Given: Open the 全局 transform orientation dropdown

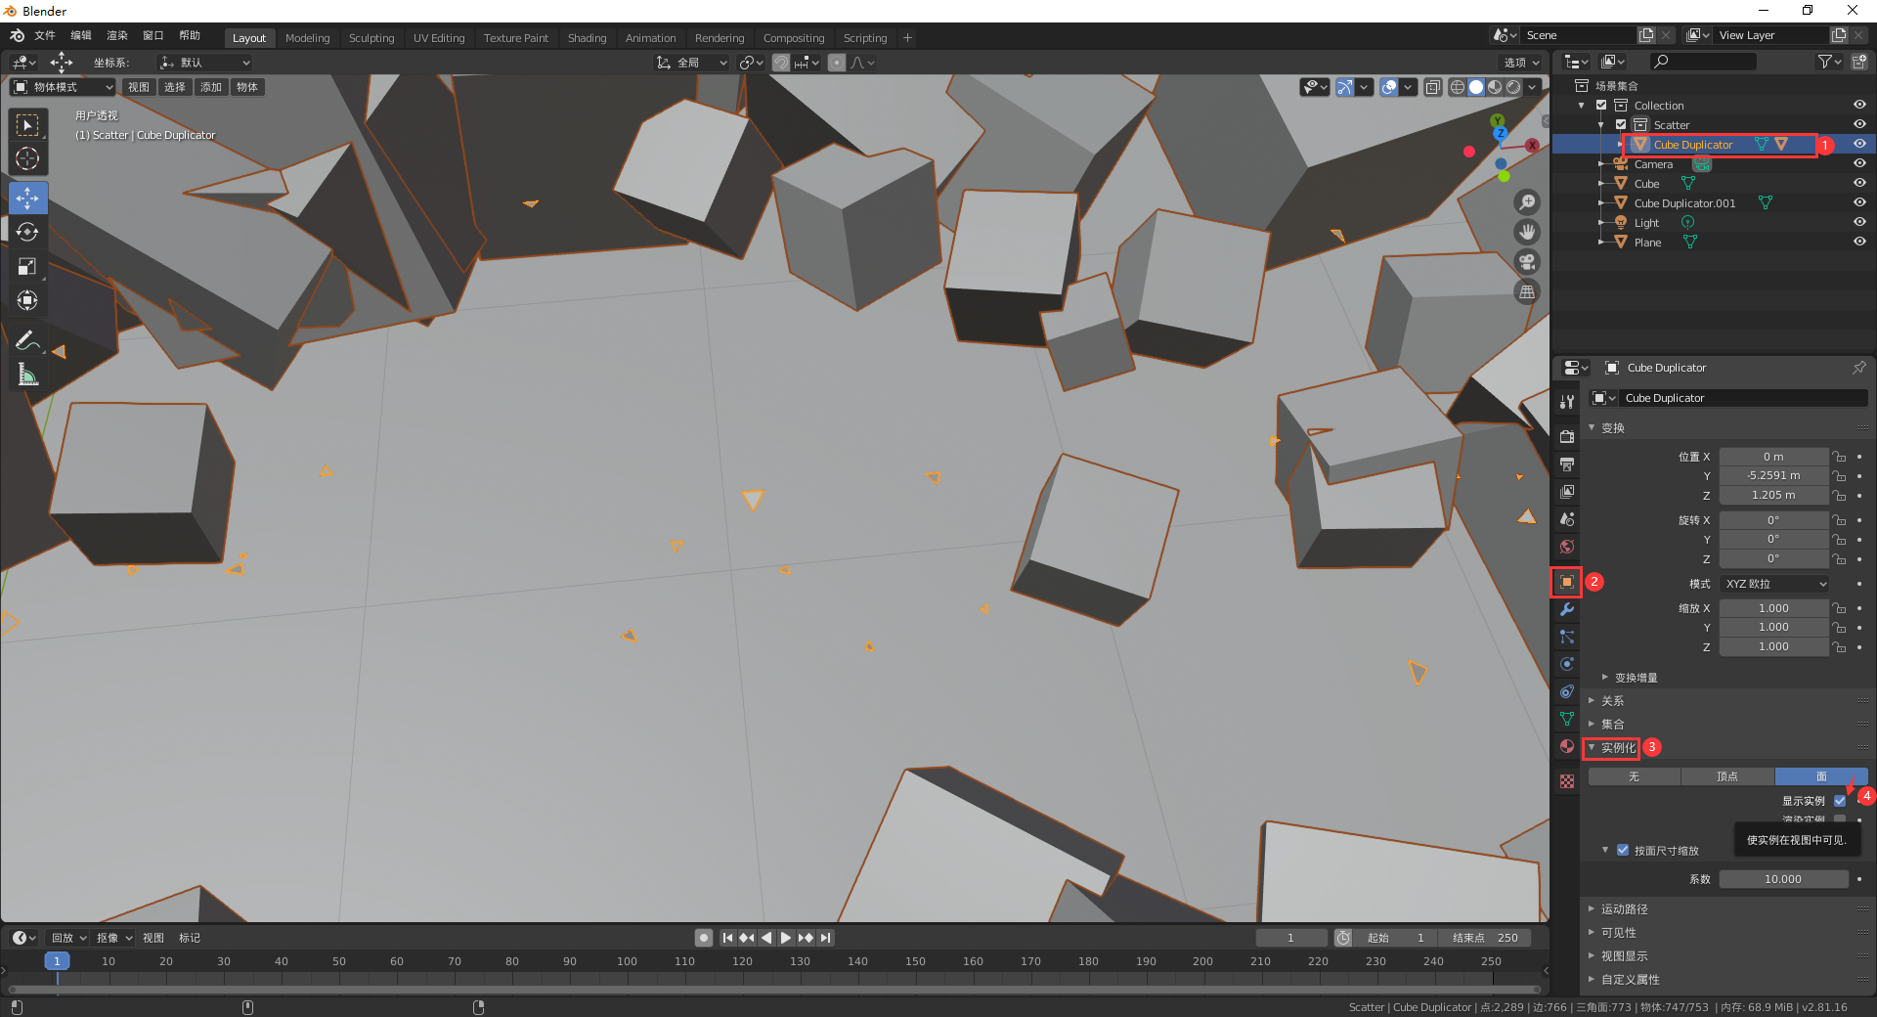Looking at the screenshot, I should tap(692, 63).
